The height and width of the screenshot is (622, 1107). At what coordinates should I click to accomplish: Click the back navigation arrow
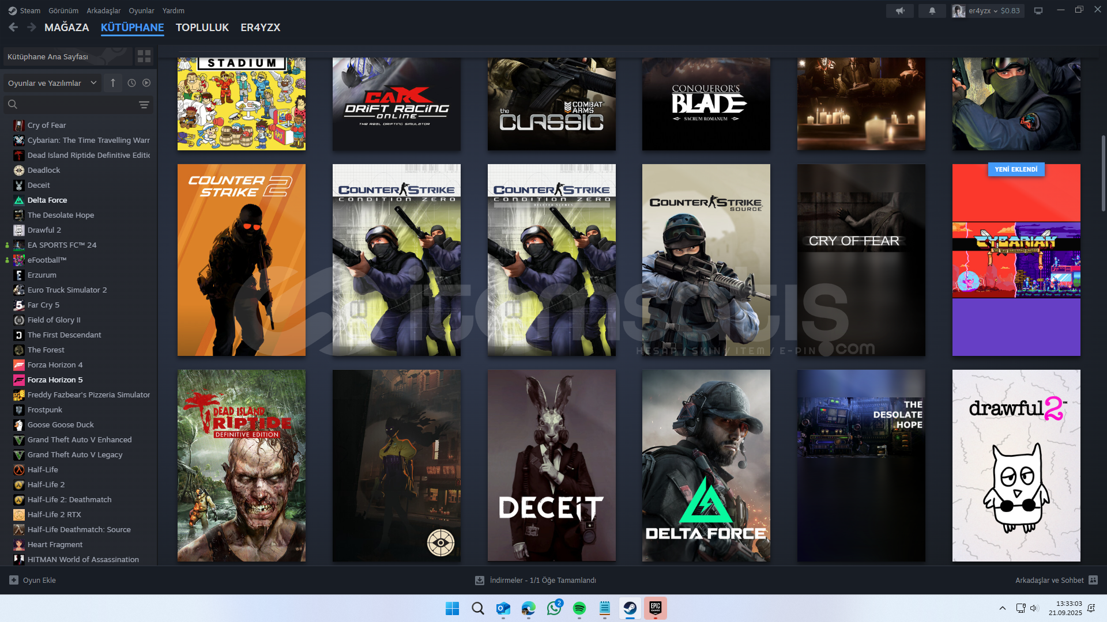pos(13,27)
